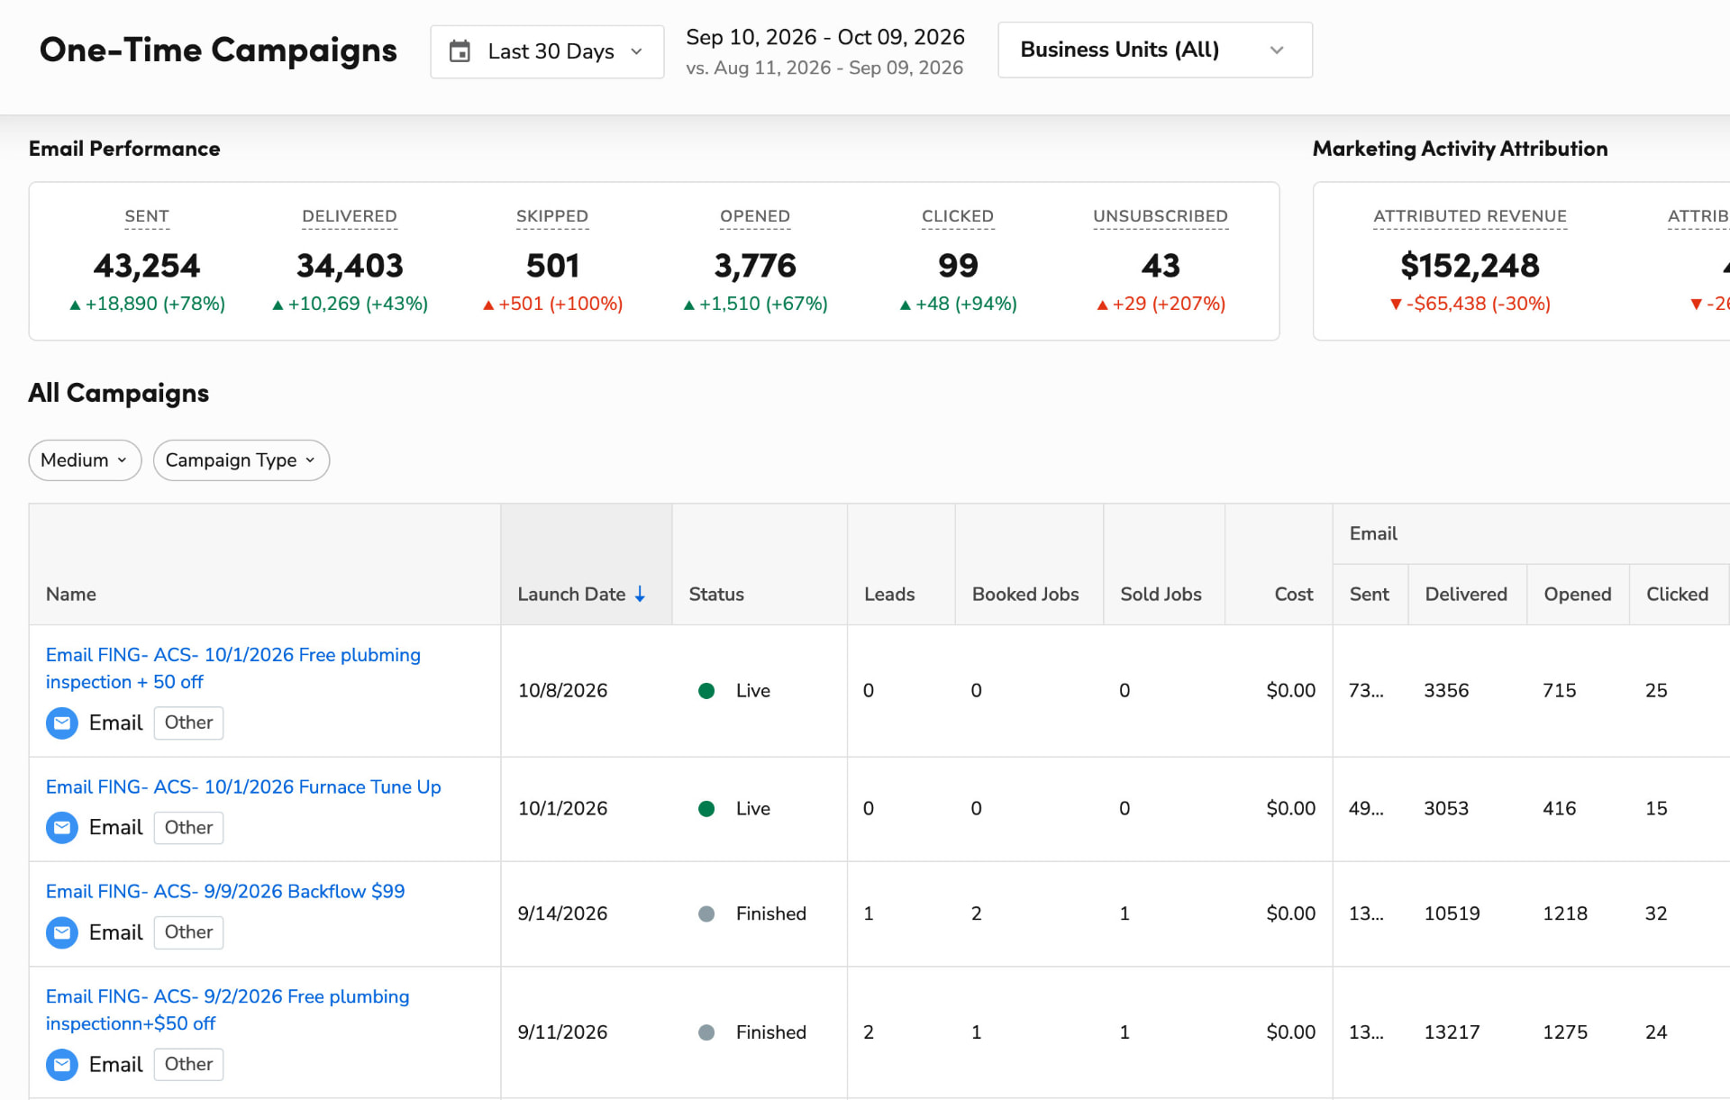1730x1100 pixels.
Task: Click the SENT metric label
Action: pyautogui.click(x=147, y=216)
